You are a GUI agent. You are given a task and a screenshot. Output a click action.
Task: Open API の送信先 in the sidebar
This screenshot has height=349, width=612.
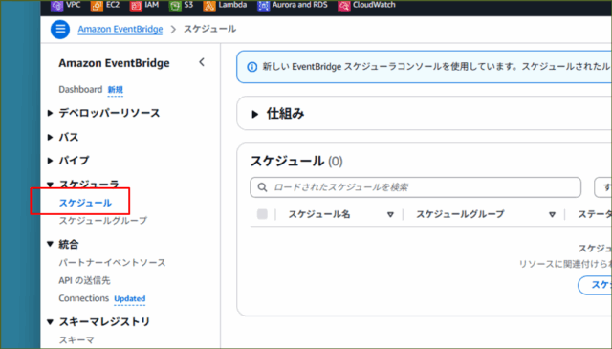[85, 280]
